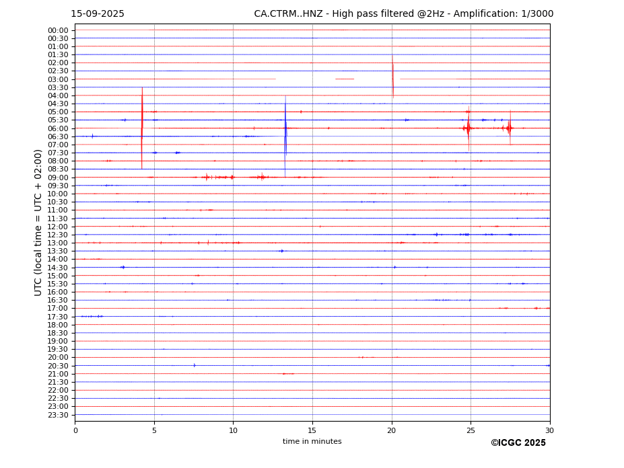Click the 09:30 row time label

(x=58, y=186)
